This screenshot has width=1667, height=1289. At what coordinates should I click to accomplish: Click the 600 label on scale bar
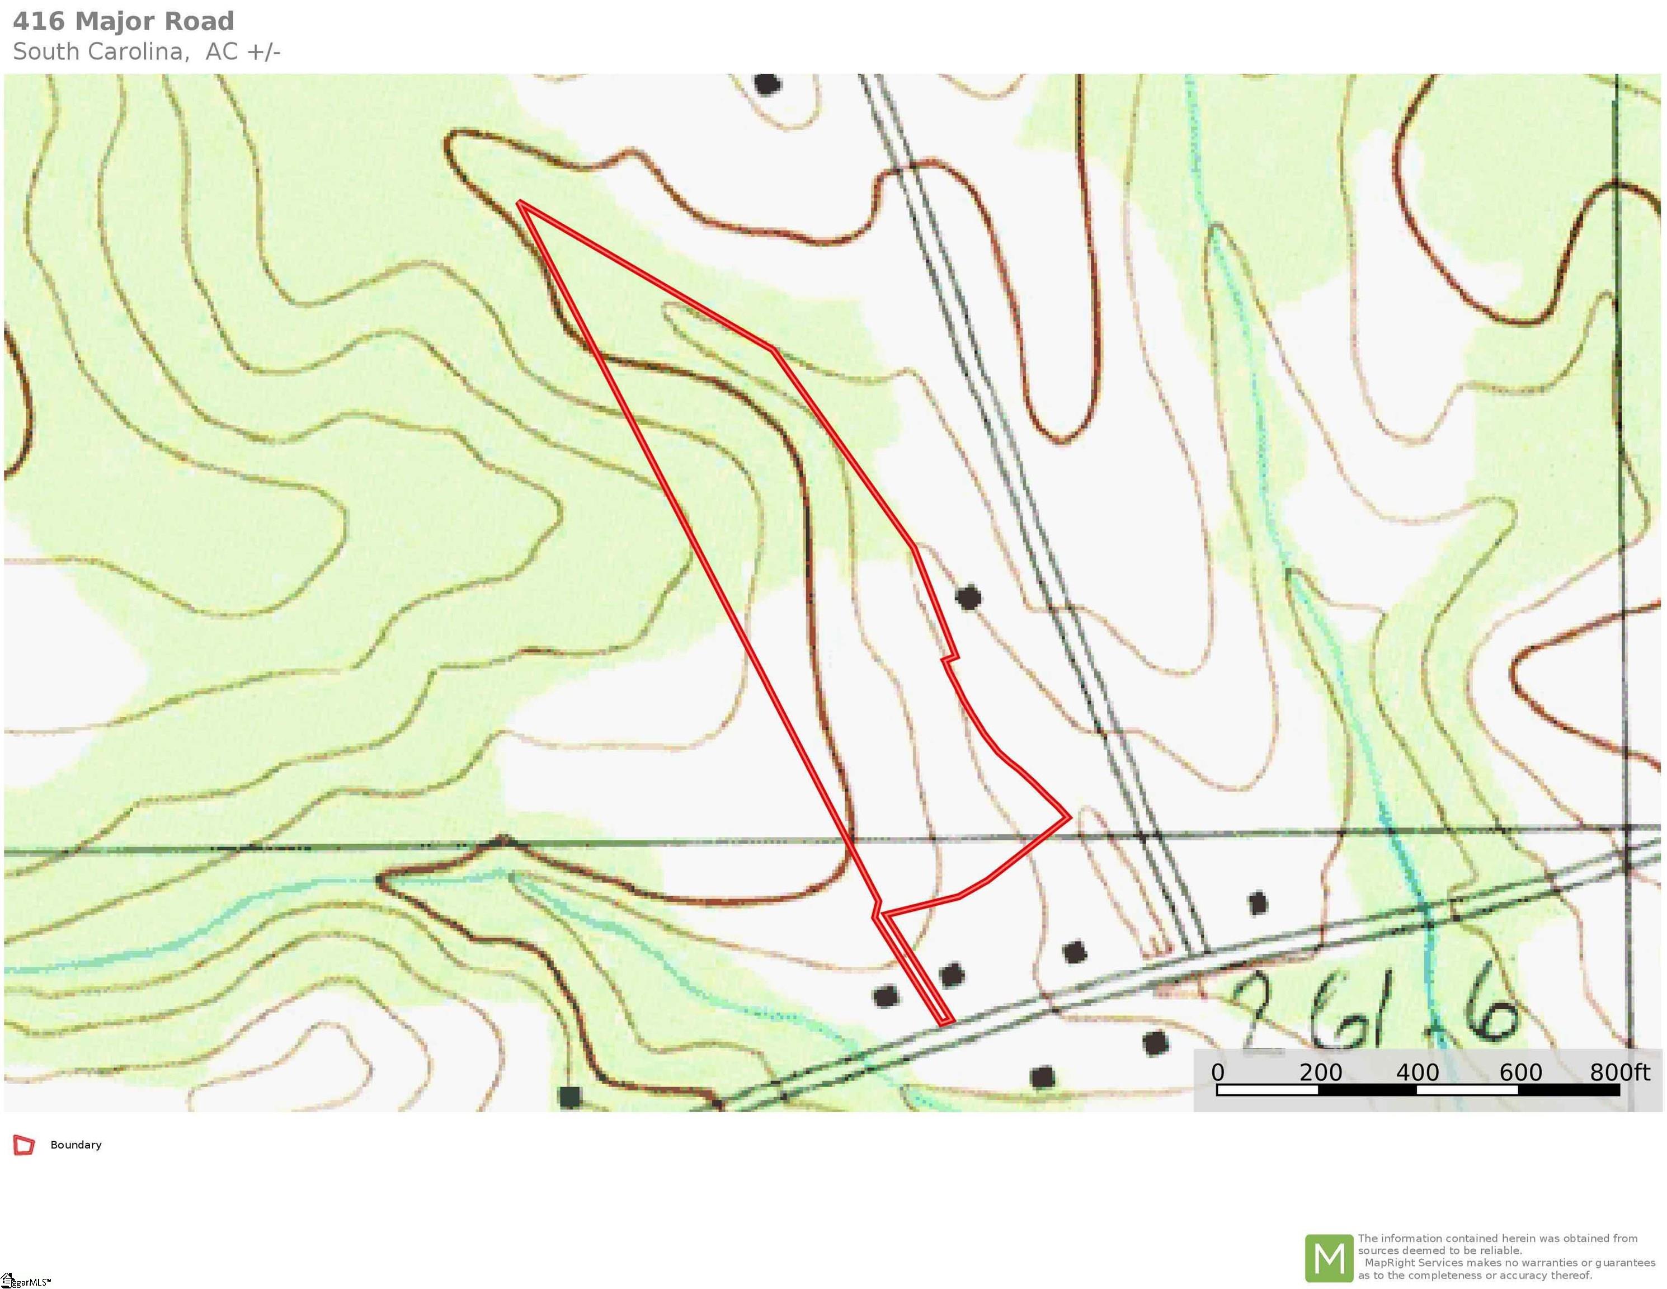click(x=1520, y=1072)
